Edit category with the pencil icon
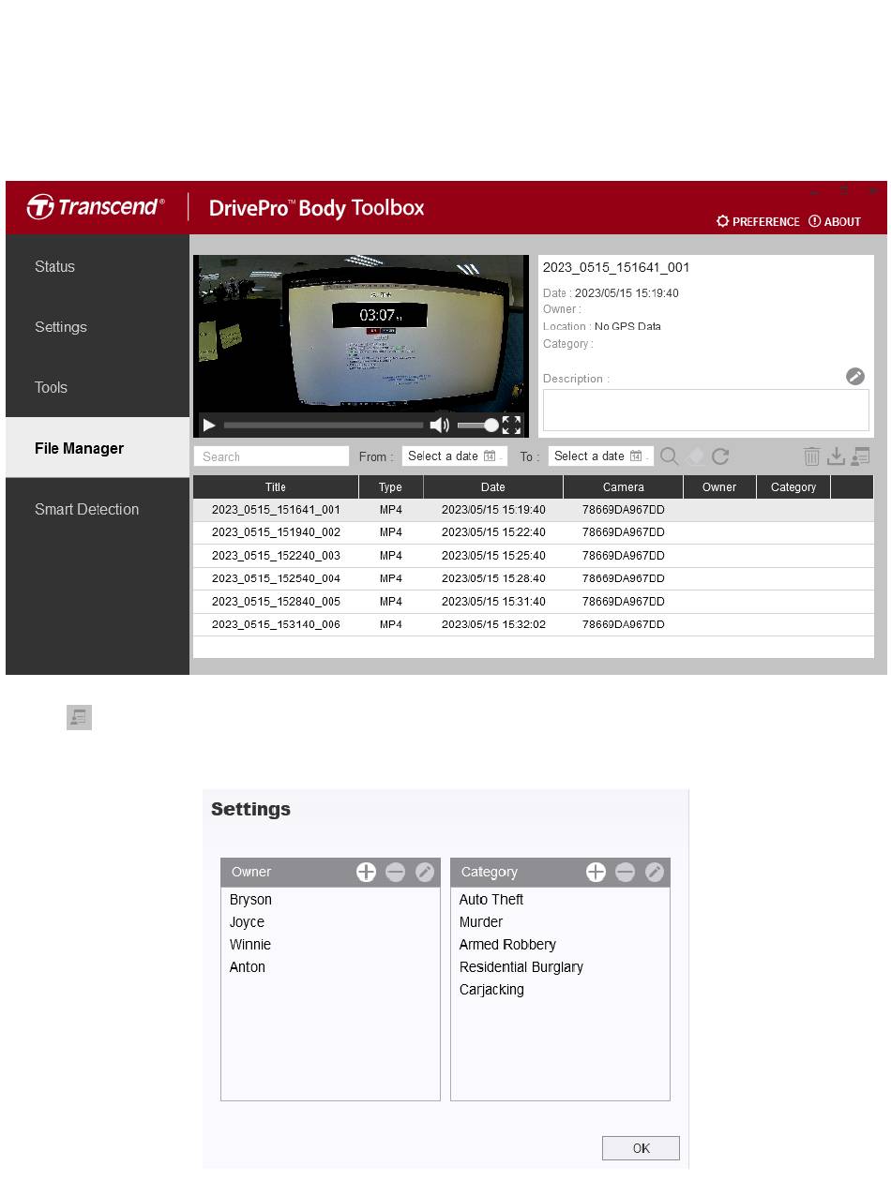The image size is (891, 1181). click(655, 873)
